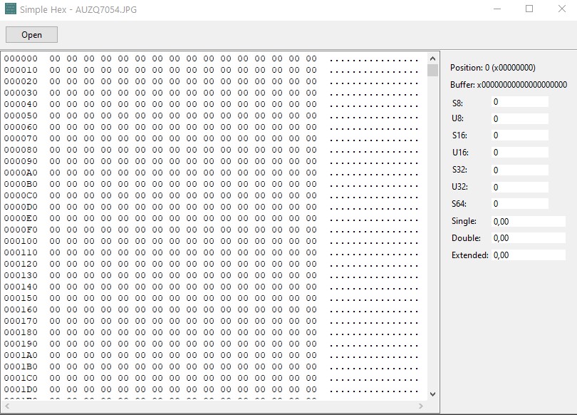Click the S8 value field
The image size is (577, 415).
coord(520,102)
